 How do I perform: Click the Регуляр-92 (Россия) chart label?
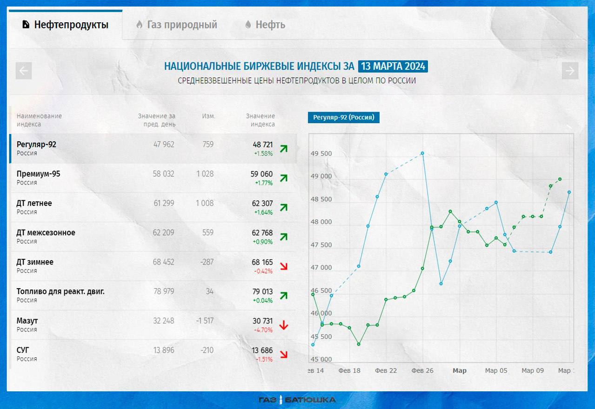click(343, 118)
